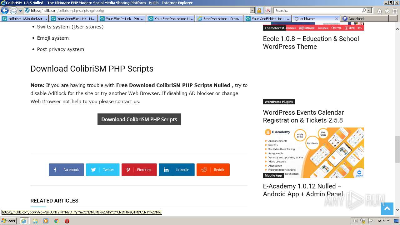Switch to Your OneFichier Link tab

click(268, 19)
